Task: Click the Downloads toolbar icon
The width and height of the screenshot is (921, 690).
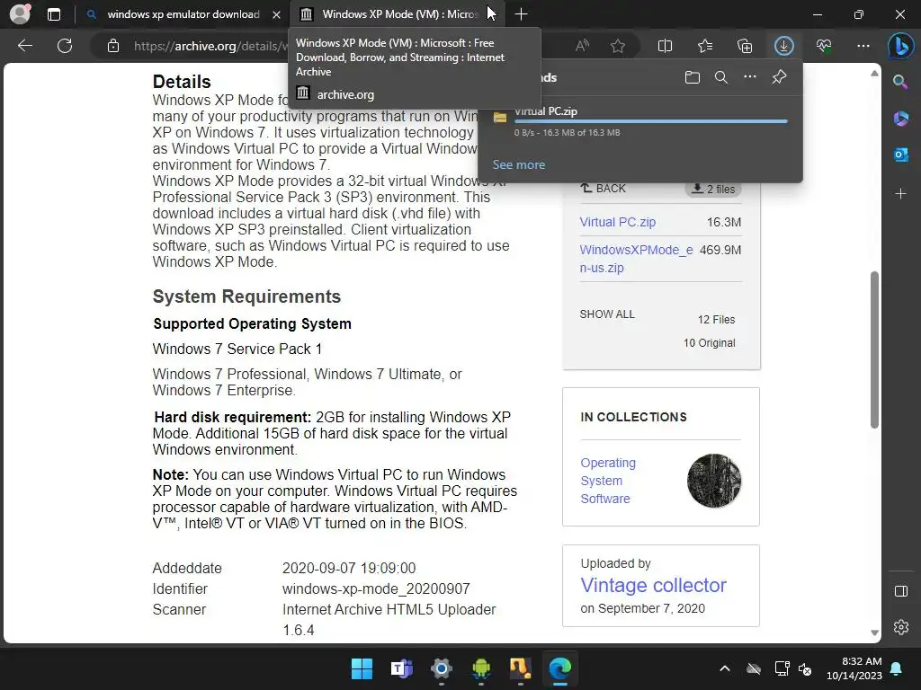Action: tap(783, 46)
